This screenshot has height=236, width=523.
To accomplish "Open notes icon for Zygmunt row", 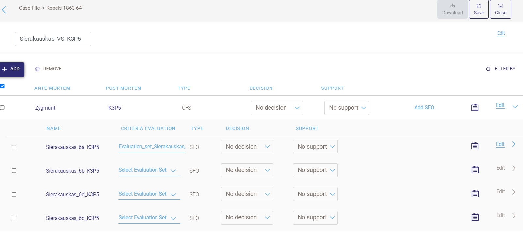I will pos(475,107).
